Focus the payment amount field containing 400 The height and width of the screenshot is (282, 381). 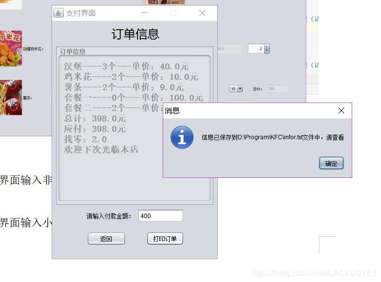pyautogui.click(x=160, y=216)
